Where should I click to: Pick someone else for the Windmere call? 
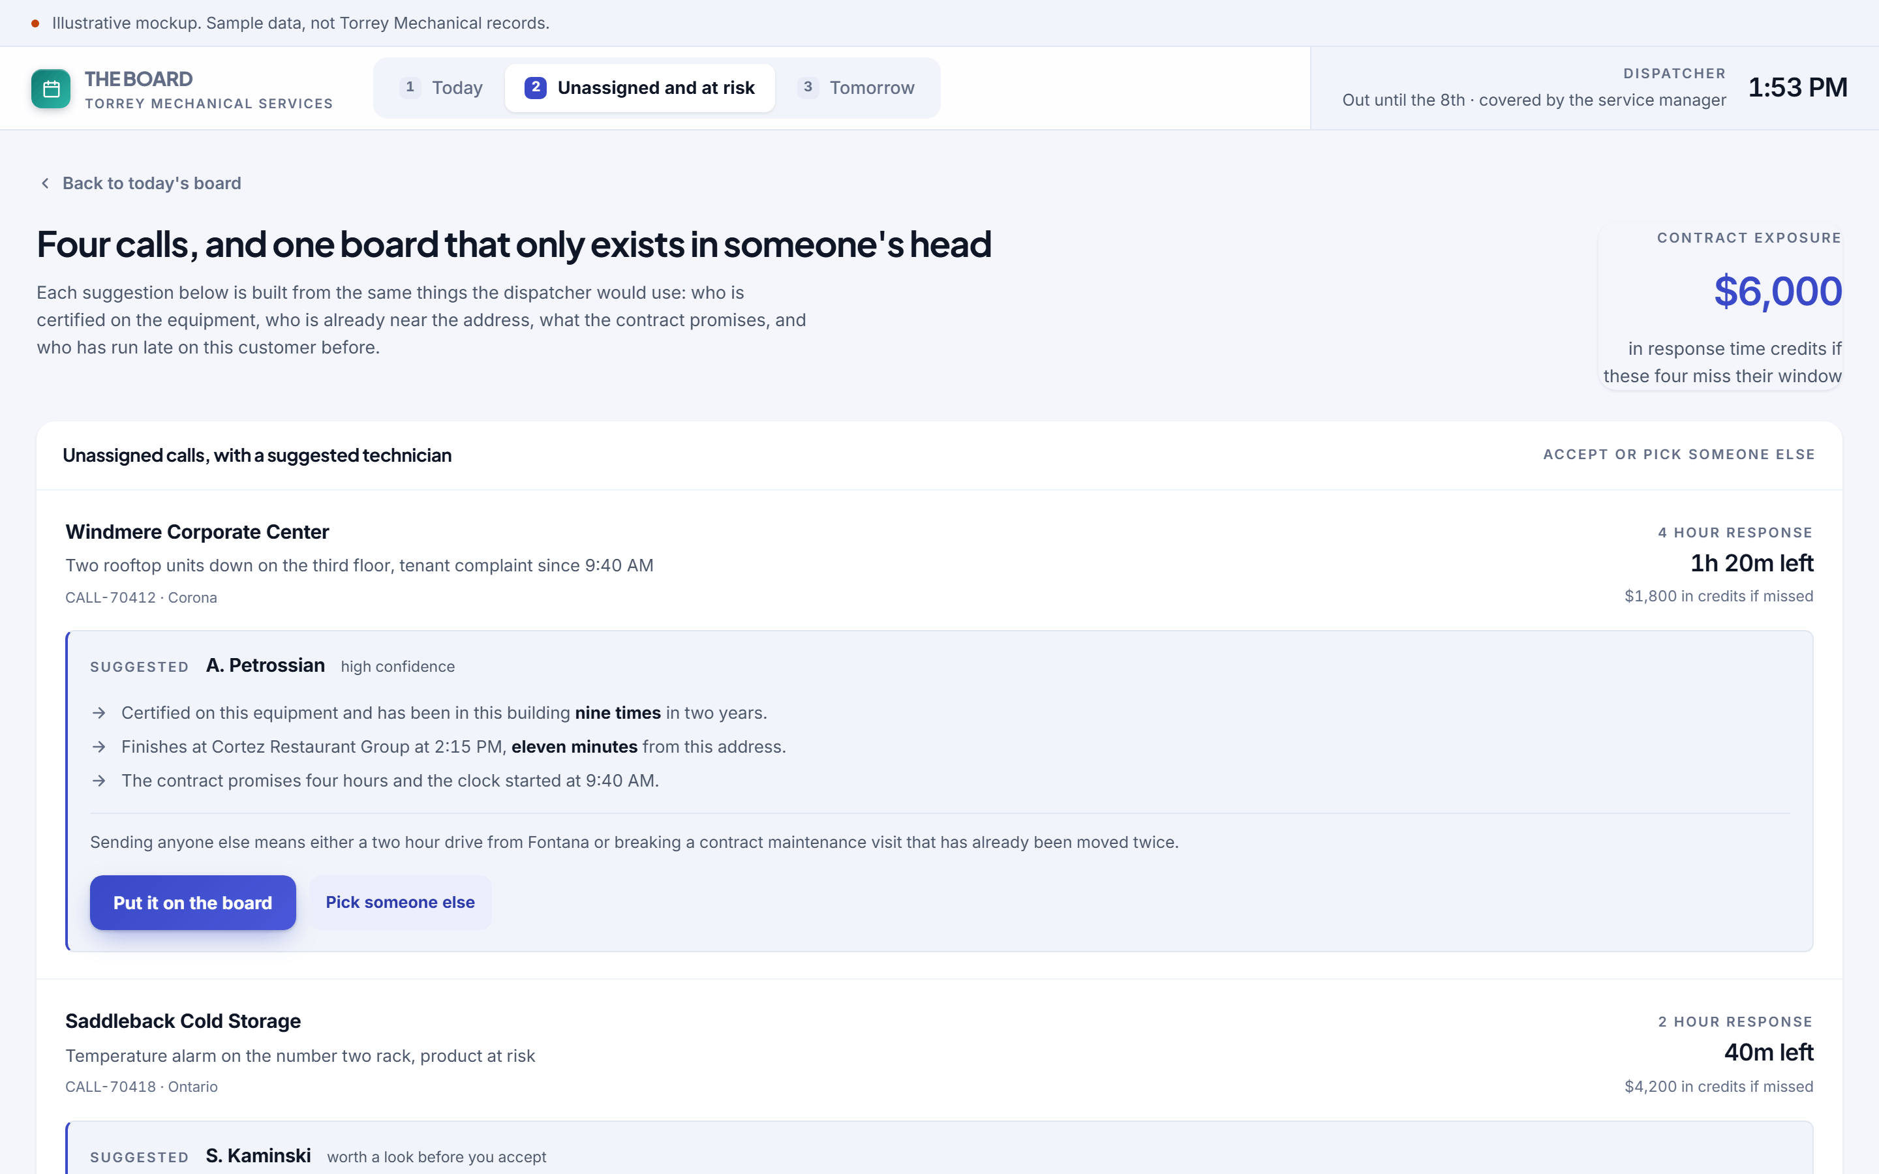click(x=400, y=902)
